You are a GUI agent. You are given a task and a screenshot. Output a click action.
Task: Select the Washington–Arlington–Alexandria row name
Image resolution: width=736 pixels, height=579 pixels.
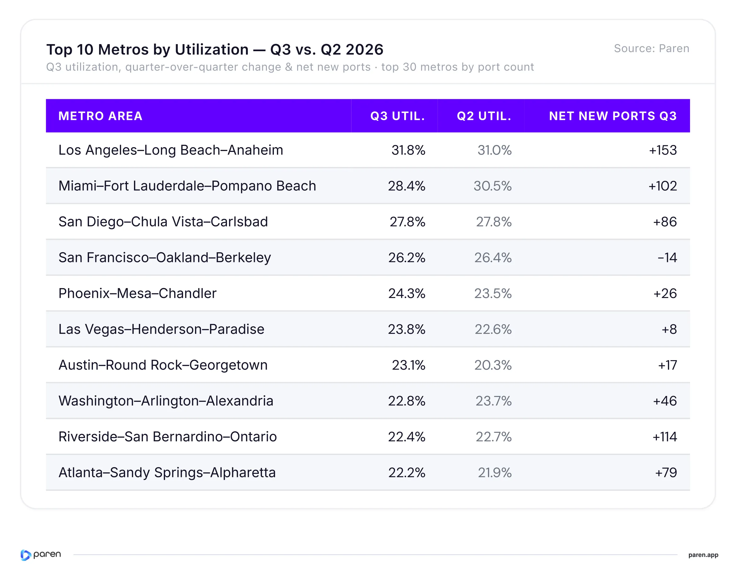tap(166, 401)
